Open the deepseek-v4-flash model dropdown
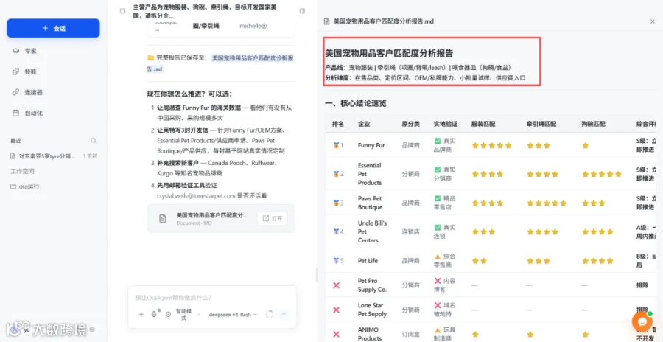 (233, 315)
